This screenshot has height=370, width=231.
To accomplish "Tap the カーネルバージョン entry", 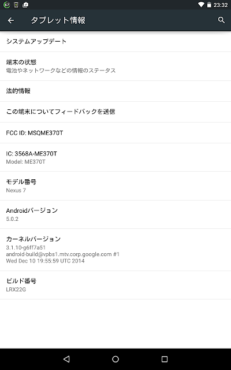I will (x=115, y=250).
